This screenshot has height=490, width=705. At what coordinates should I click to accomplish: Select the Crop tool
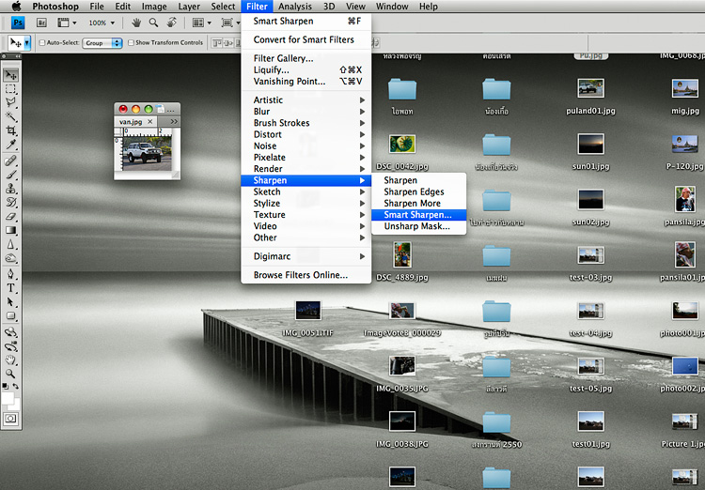[x=11, y=131]
